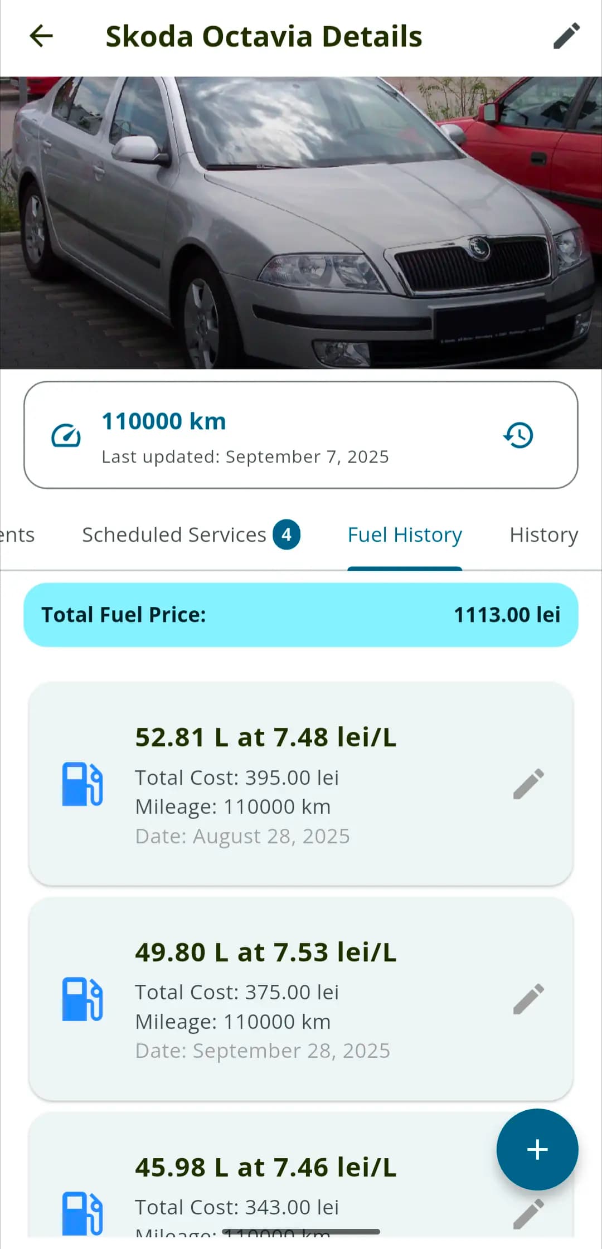Switch to Scheduled Services tab

190,534
